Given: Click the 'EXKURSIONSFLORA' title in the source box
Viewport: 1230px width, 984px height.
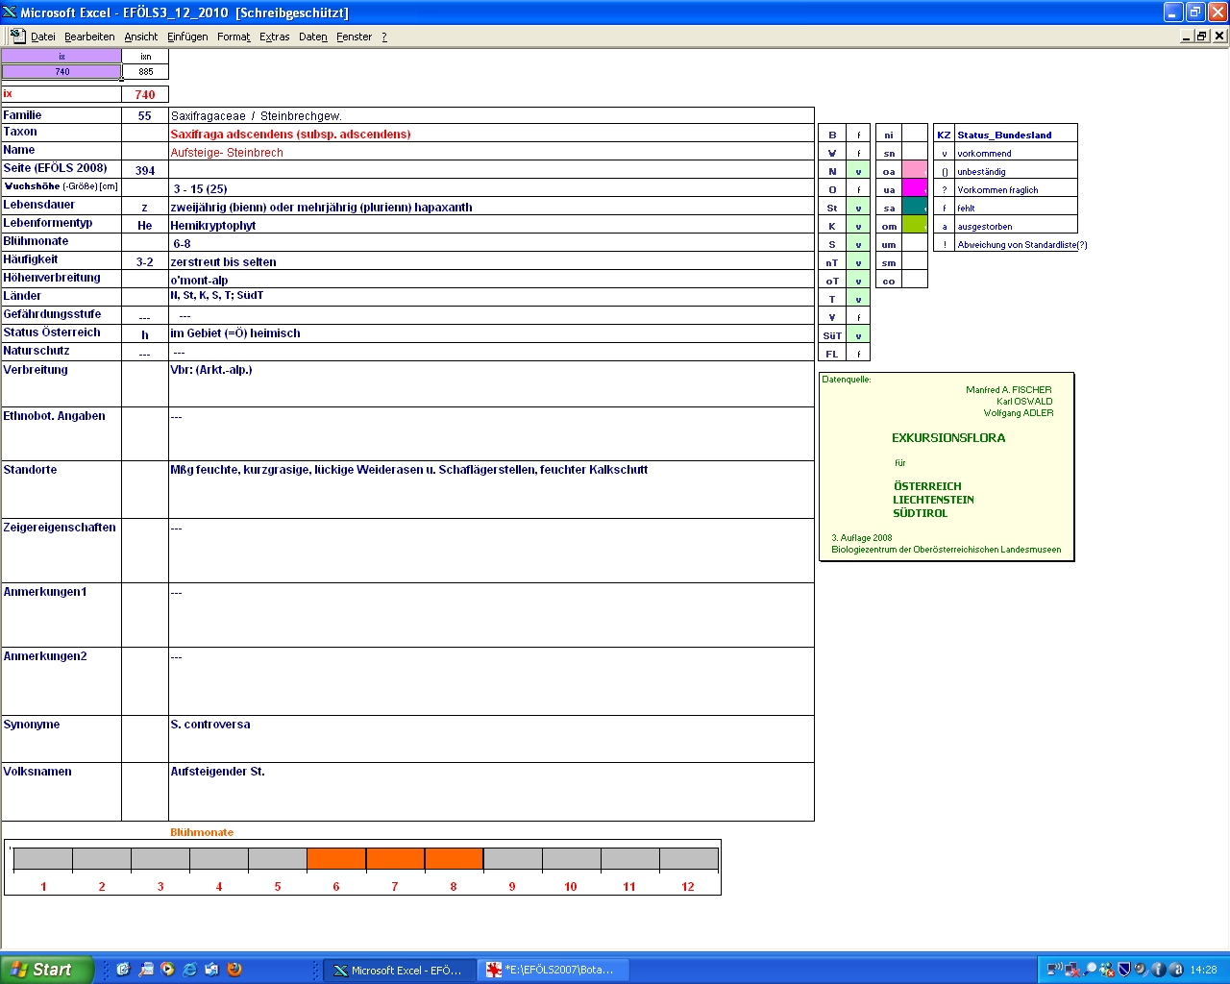Looking at the screenshot, I should click(948, 437).
